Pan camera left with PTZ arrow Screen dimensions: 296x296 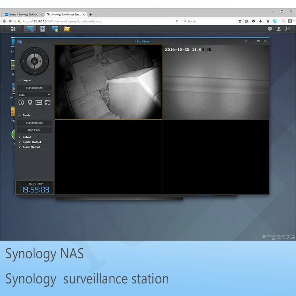pyautogui.click(x=23, y=61)
